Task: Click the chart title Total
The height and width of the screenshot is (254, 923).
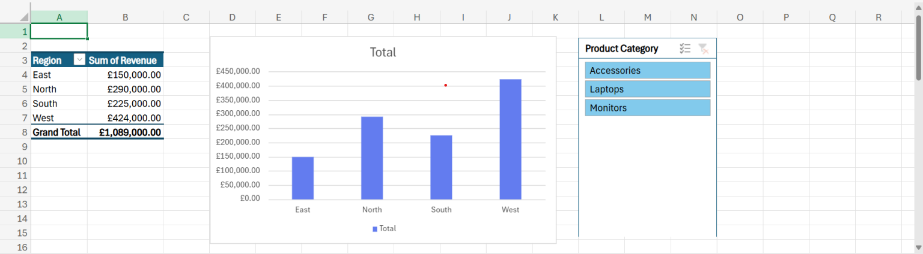Action: click(x=383, y=52)
